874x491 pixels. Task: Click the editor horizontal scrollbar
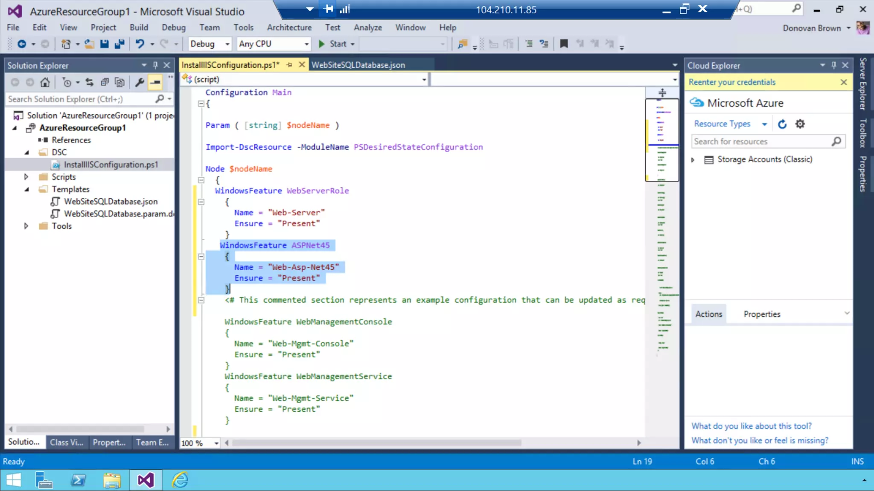coord(376,443)
